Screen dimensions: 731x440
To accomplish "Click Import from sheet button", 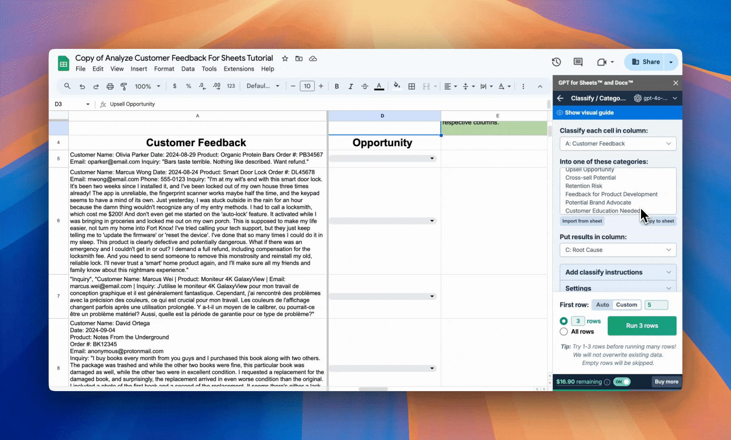I will (582, 221).
